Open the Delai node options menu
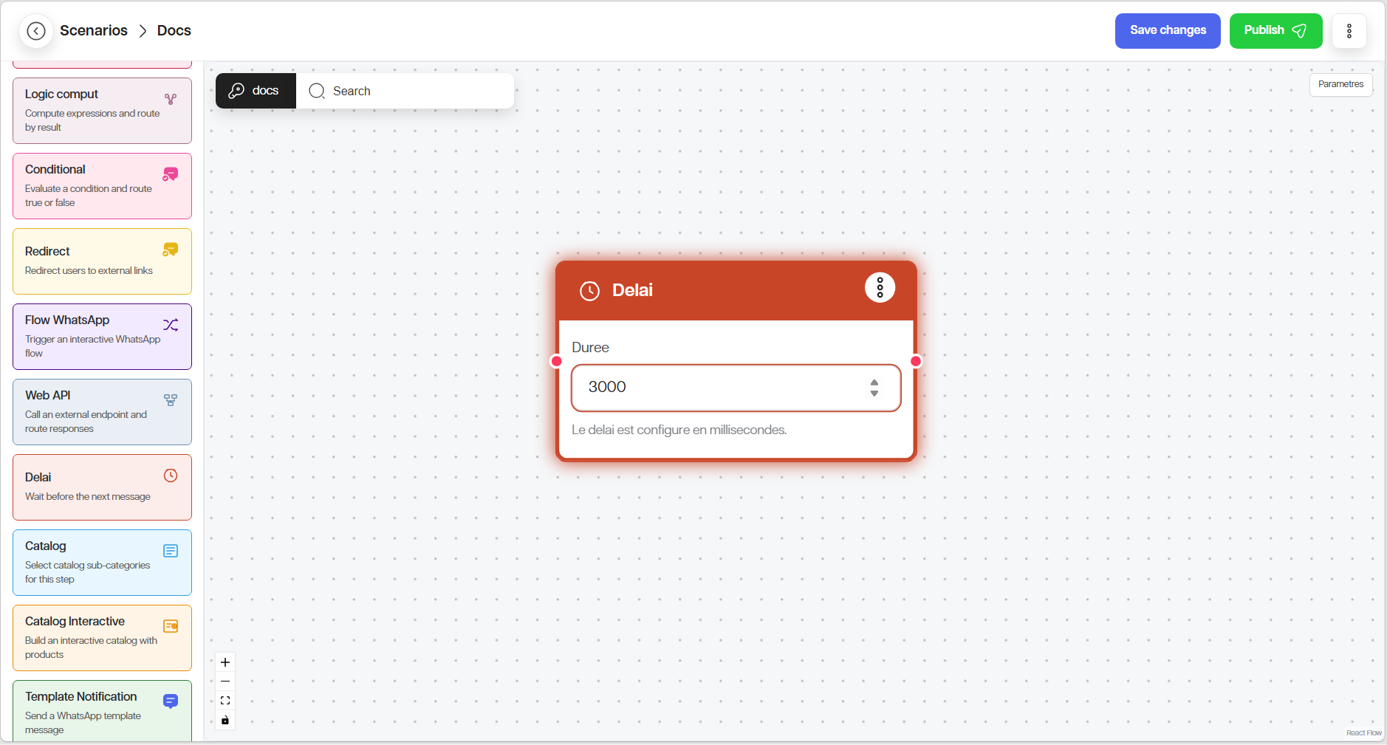 coord(880,287)
